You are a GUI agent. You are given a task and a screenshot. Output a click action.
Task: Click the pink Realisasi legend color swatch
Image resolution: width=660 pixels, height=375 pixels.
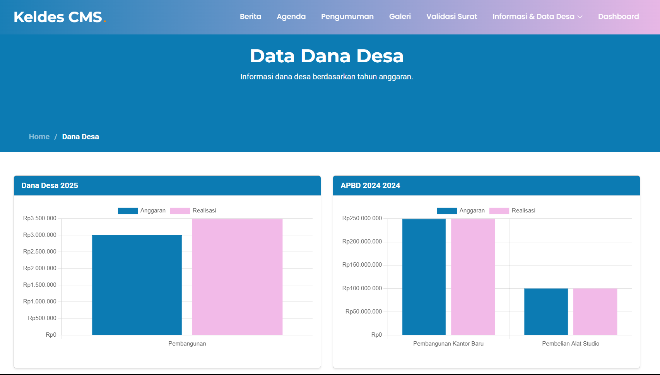[180, 211]
